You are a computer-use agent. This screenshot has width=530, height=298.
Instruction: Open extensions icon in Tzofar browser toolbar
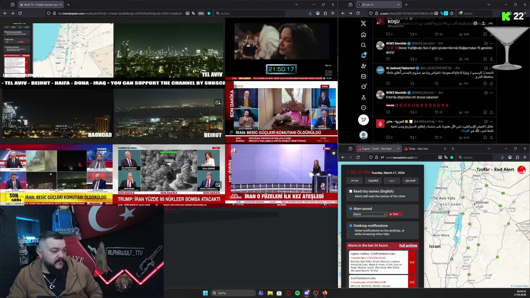click(517, 157)
